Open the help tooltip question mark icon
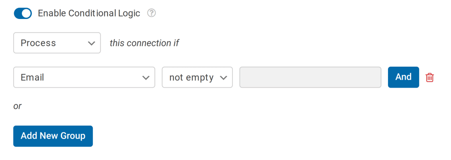This screenshot has width=451, height=160. point(152,13)
